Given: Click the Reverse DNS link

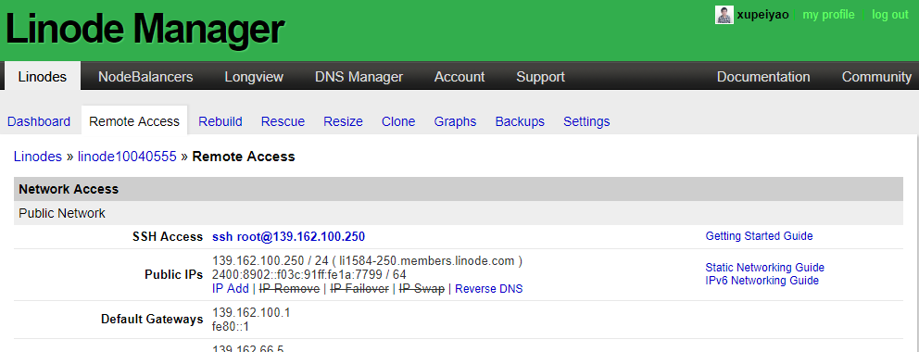Looking at the screenshot, I should click(x=489, y=289).
